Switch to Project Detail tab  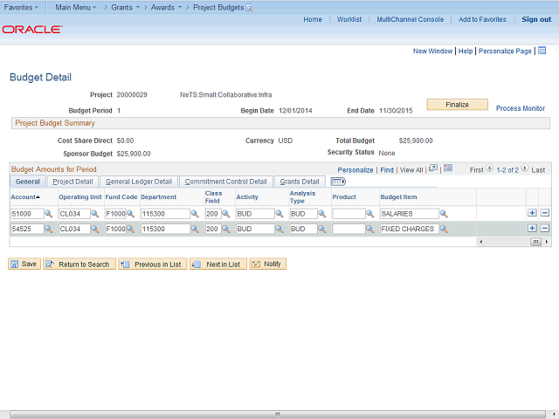click(x=72, y=182)
